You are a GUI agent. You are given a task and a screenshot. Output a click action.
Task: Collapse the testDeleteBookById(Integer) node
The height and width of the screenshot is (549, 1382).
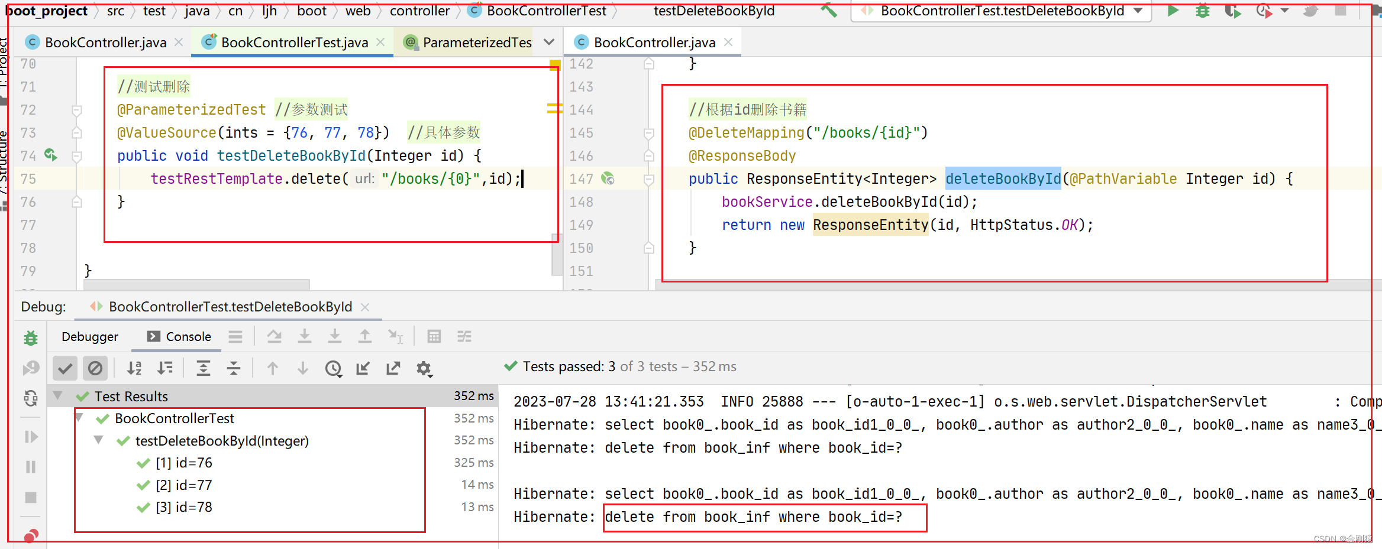pos(99,440)
